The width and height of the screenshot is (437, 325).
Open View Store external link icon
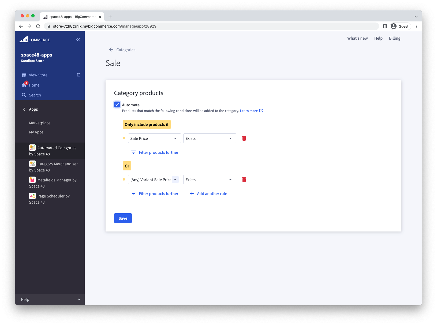pyautogui.click(x=79, y=75)
